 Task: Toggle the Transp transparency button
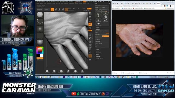click(x=90, y=52)
